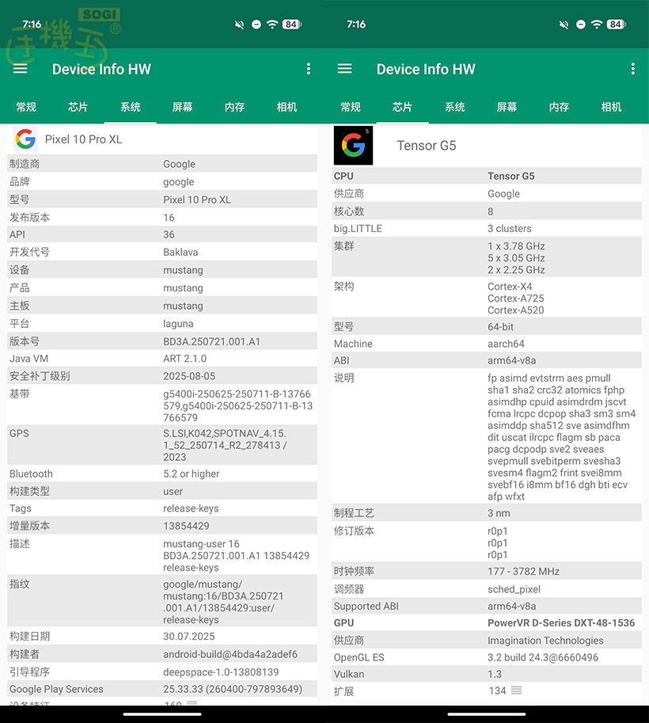Open 屏幕 tab on left screen

pos(183,107)
